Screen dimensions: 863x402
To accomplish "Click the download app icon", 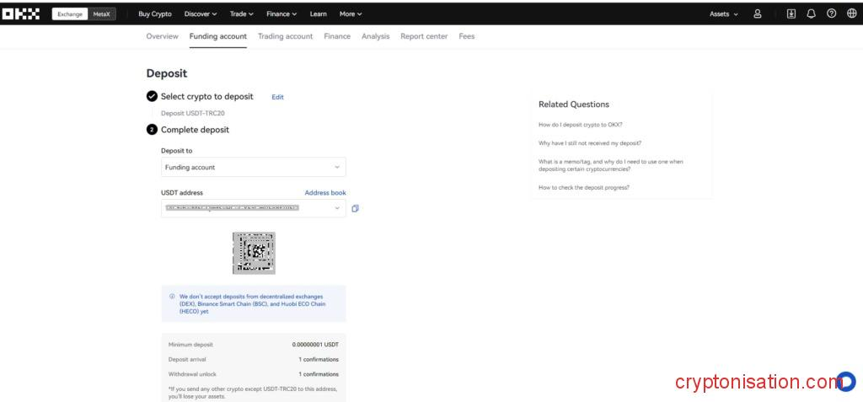I will pyautogui.click(x=791, y=13).
